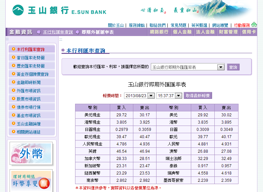The image size is (263, 192).
Task: Click the 墨西哥披索 currency cell
Action: (174, 180)
